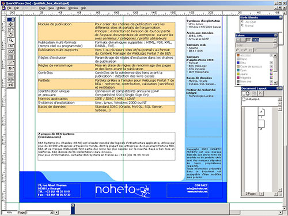Open the Page menu
288x216 pixels.
pyautogui.click(x=42, y=8)
